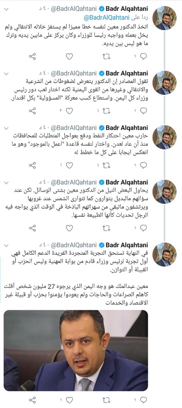Screen dimensions: 182x408
Task: Open the first tweet's chevron options menu
Action: 7,10
